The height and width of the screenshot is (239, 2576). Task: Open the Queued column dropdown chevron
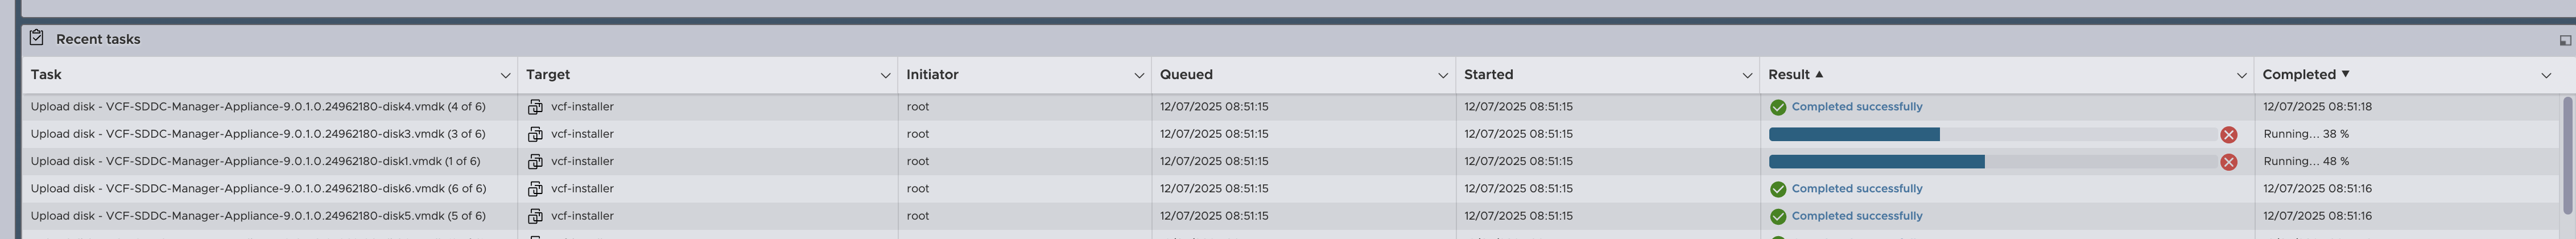1442,75
